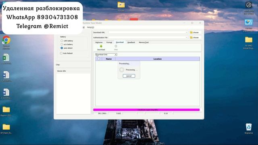Open the Raptor folder on desktop
The width and height of the screenshot is (258, 145).
(x=6, y=111)
